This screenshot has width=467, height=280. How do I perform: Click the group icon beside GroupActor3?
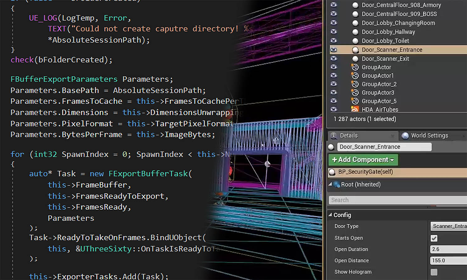click(x=355, y=92)
